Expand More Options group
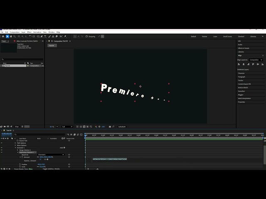266x199 pixels. (x=15, y=146)
